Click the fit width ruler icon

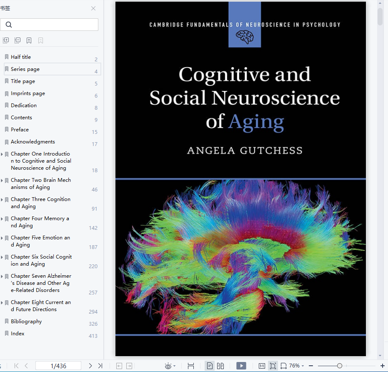point(191,366)
